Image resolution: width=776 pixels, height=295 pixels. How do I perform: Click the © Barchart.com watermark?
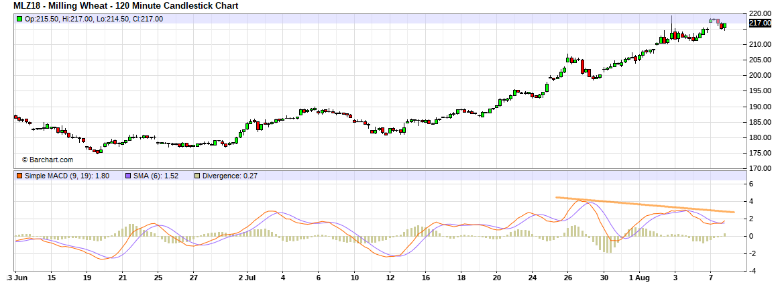48,160
